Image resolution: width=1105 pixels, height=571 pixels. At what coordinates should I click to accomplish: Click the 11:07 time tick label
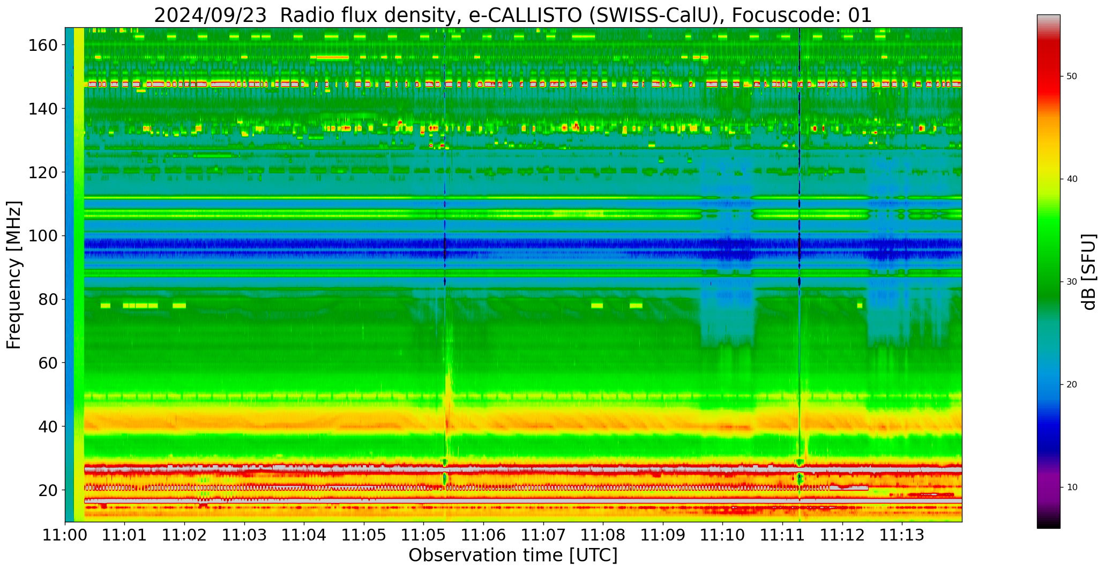[543, 535]
